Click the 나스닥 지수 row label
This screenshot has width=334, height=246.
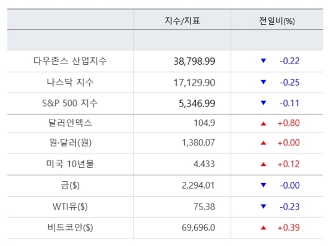[70, 83]
